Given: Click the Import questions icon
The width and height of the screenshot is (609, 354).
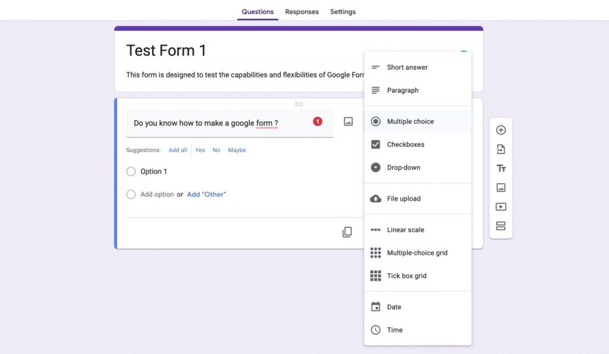Looking at the screenshot, I should tap(501, 149).
